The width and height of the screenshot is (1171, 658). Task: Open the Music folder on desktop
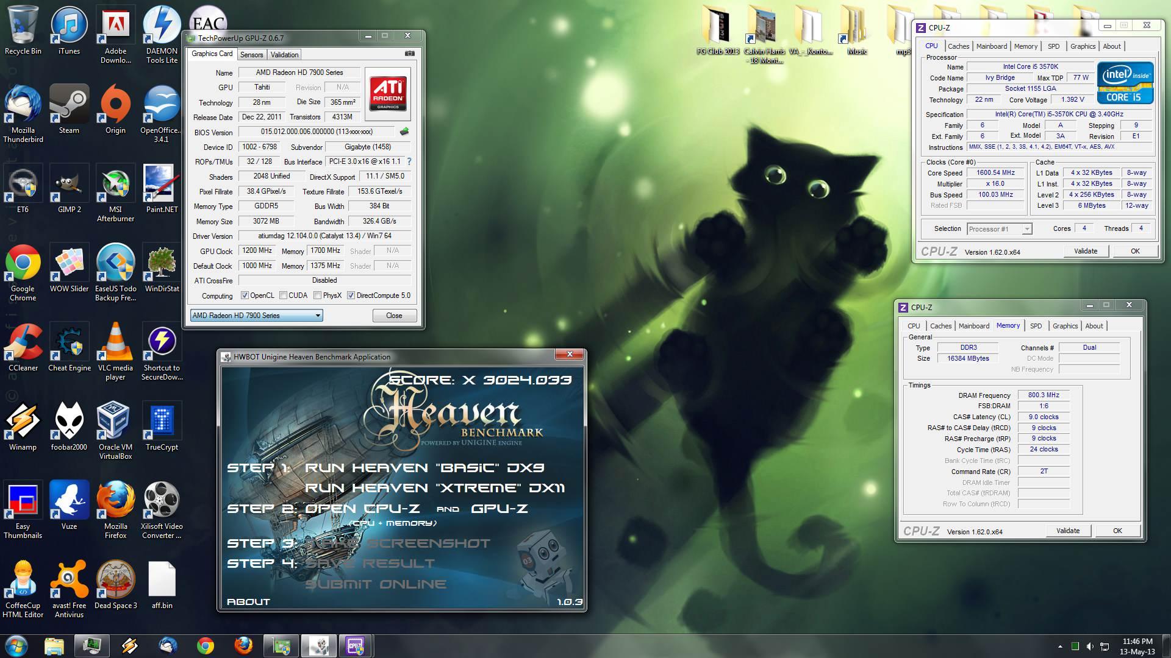[x=857, y=30]
